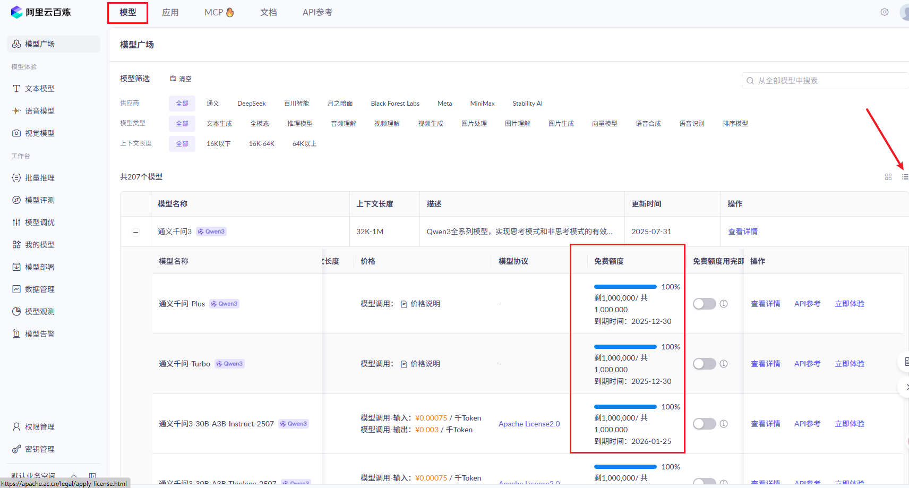
Task: Click the 共207个模型 count text
Action: (141, 177)
